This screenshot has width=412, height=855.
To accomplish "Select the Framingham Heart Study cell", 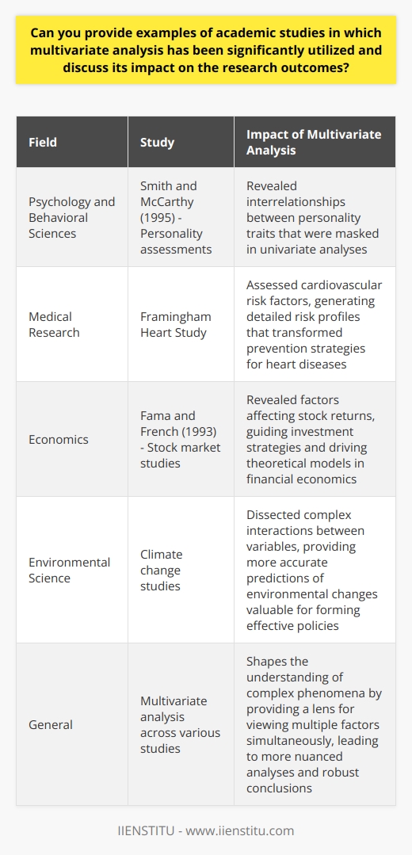I will pyautogui.click(x=181, y=323).
